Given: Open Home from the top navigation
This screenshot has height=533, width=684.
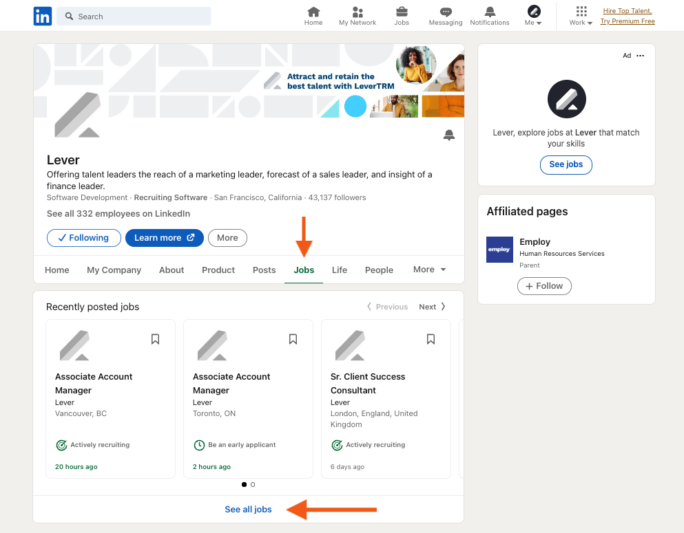Looking at the screenshot, I should [313, 16].
